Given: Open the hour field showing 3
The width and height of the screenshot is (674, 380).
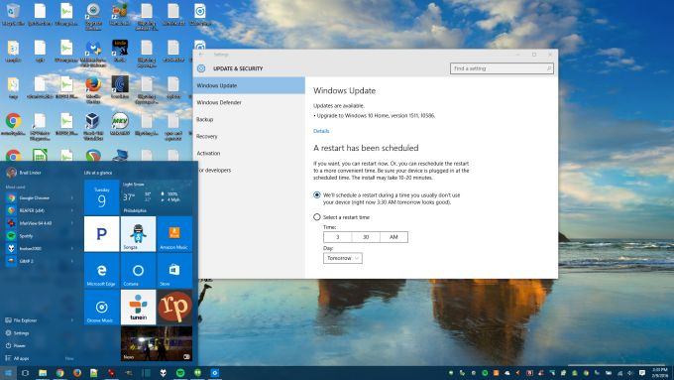Looking at the screenshot, I should tap(337, 237).
